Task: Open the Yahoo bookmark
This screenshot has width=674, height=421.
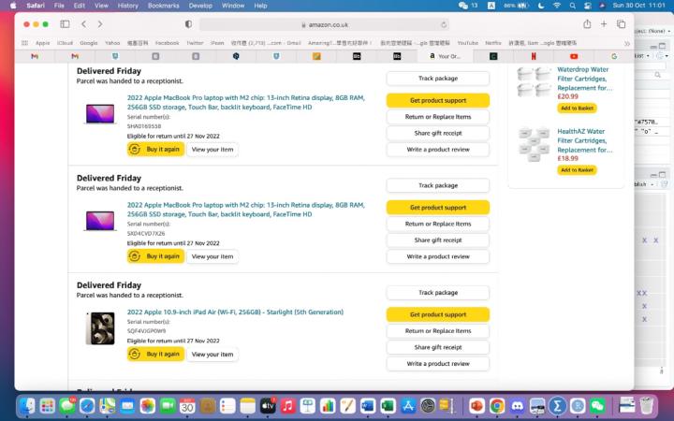Action: (x=112, y=43)
